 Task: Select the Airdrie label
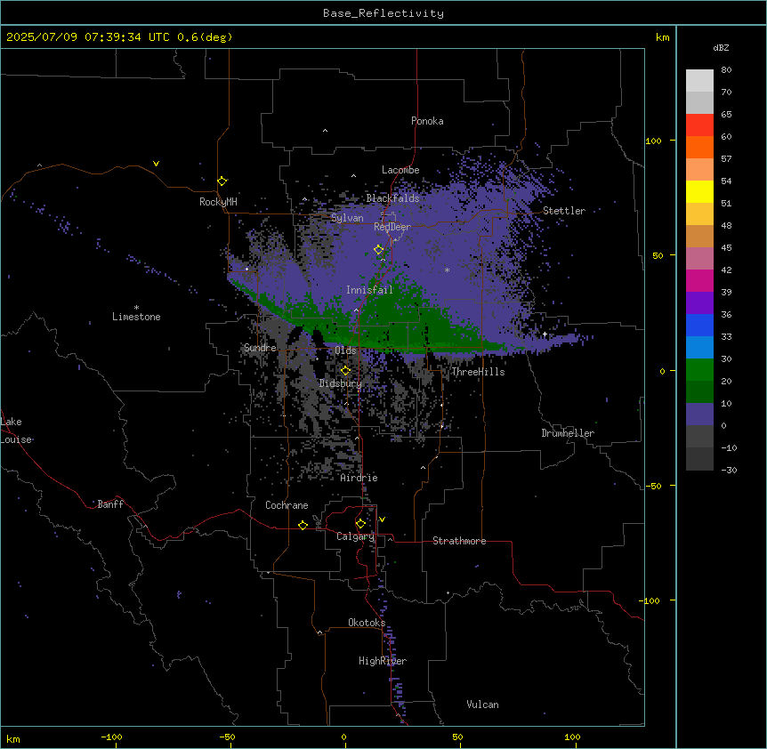tap(359, 478)
